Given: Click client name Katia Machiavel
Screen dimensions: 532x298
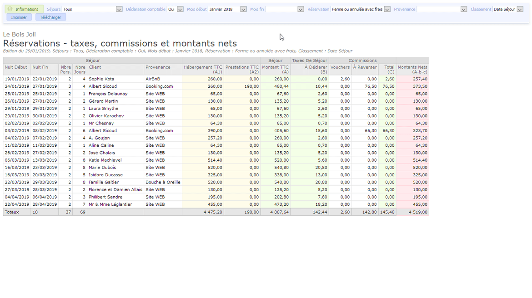Looking at the screenshot, I should [105, 160].
